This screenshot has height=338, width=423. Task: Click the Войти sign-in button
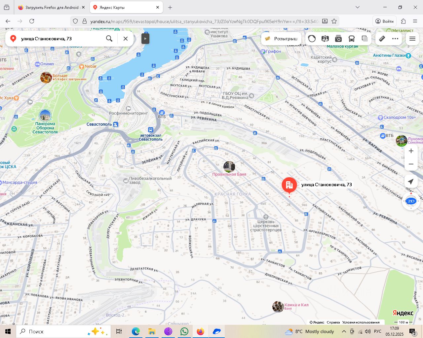click(384, 21)
